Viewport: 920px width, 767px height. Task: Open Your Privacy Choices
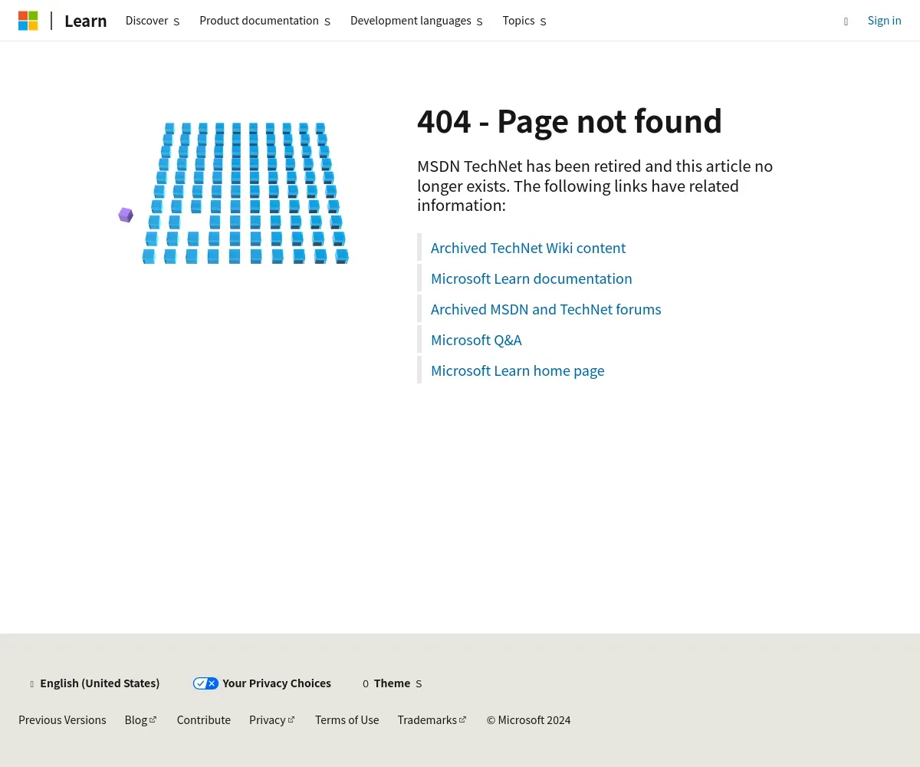262,683
